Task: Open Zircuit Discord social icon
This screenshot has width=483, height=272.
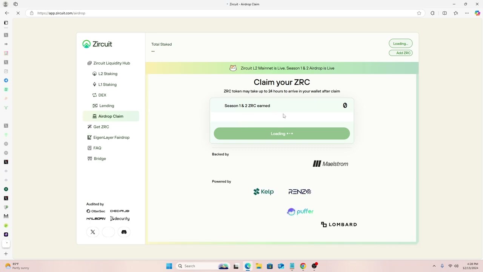Action: tap(124, 232)
